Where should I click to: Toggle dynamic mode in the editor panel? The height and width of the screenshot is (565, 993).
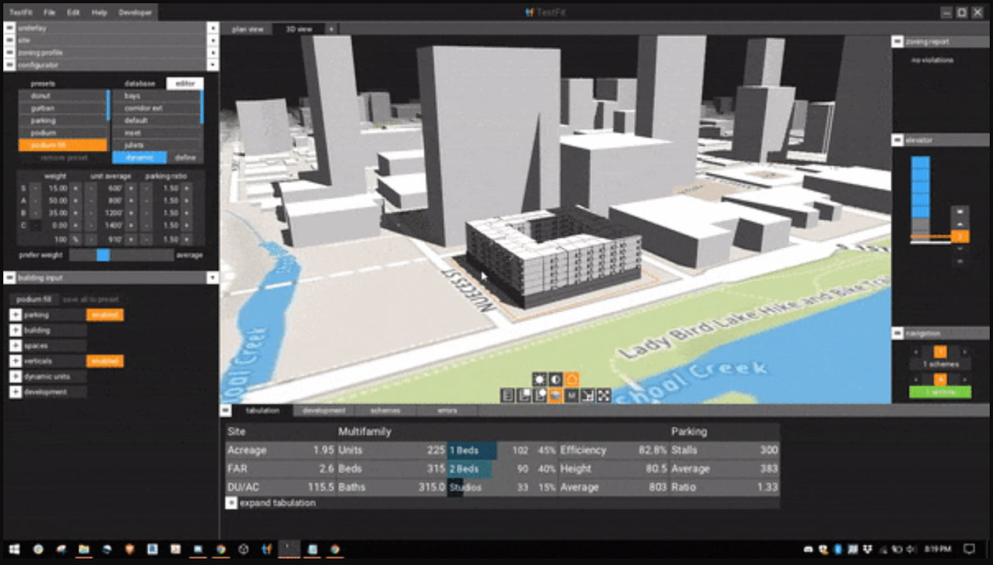138,157
